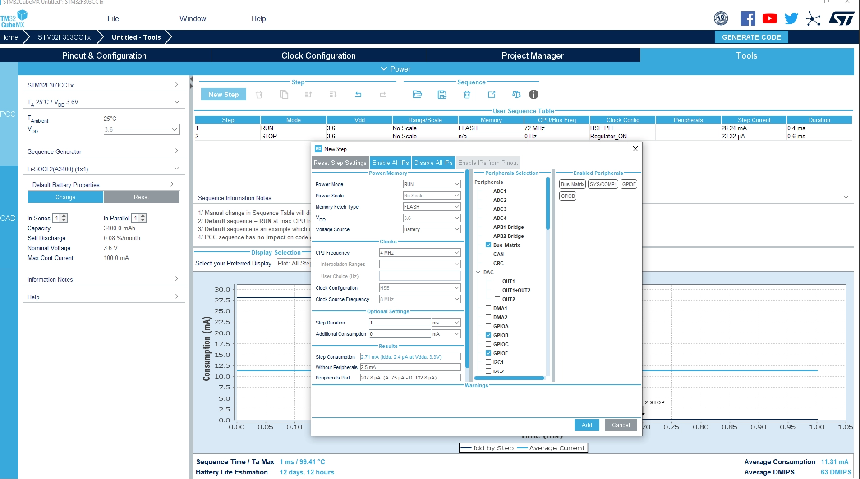Image resolution: width=860 pixels, height=479 pixels.
Task: Click the In Series stepper
Action: [60, 218]
